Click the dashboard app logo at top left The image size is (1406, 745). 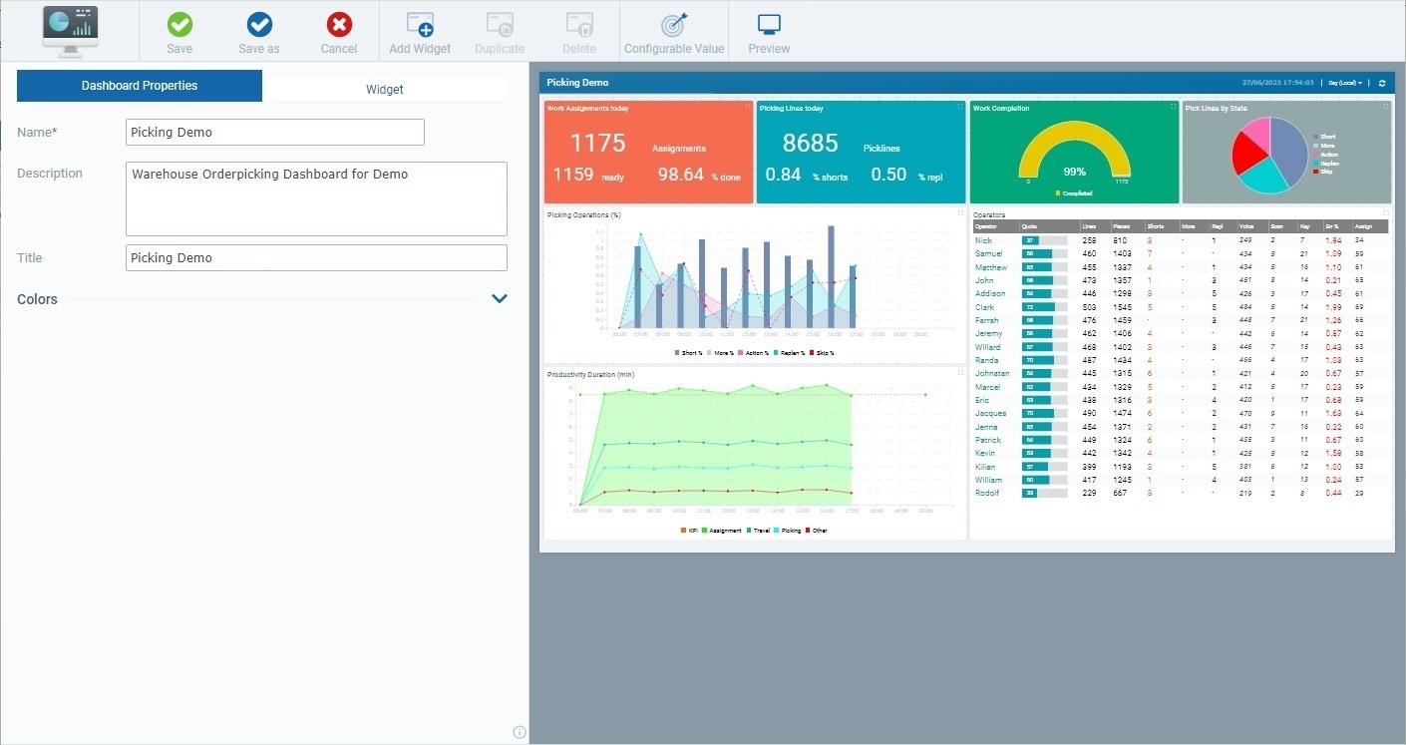69,30
